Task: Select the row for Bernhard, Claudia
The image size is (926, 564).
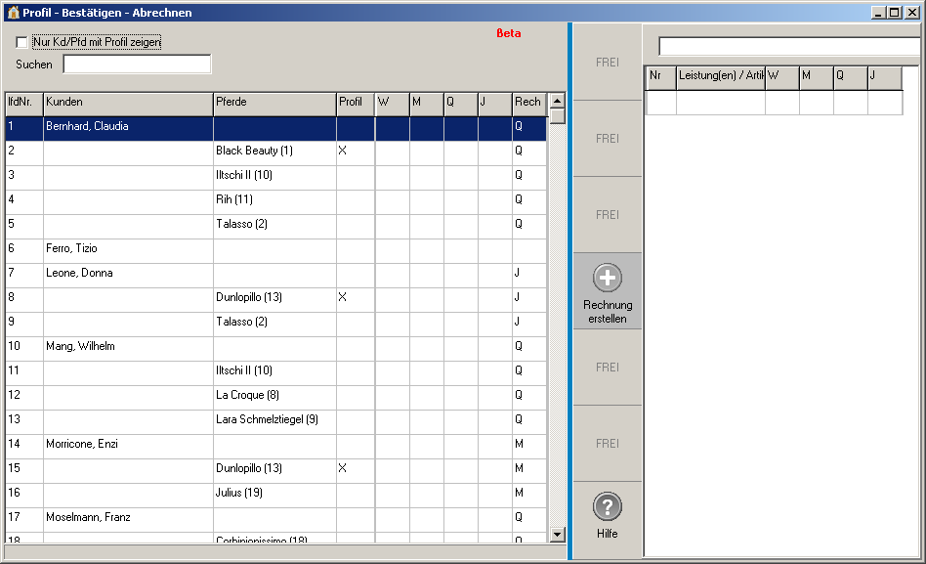Action: coord(127,127)
